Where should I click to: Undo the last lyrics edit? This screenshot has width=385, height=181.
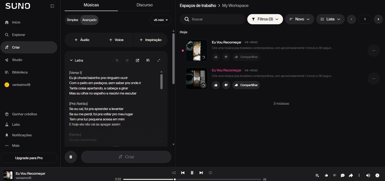pyautogui.click(x=117, y=60)
